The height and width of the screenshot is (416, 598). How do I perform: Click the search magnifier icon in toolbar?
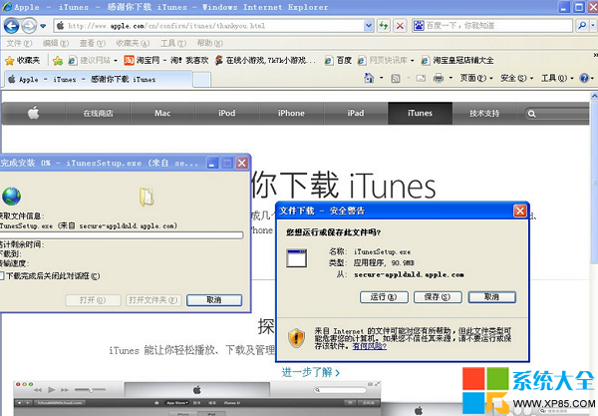(x=582, y=26)
